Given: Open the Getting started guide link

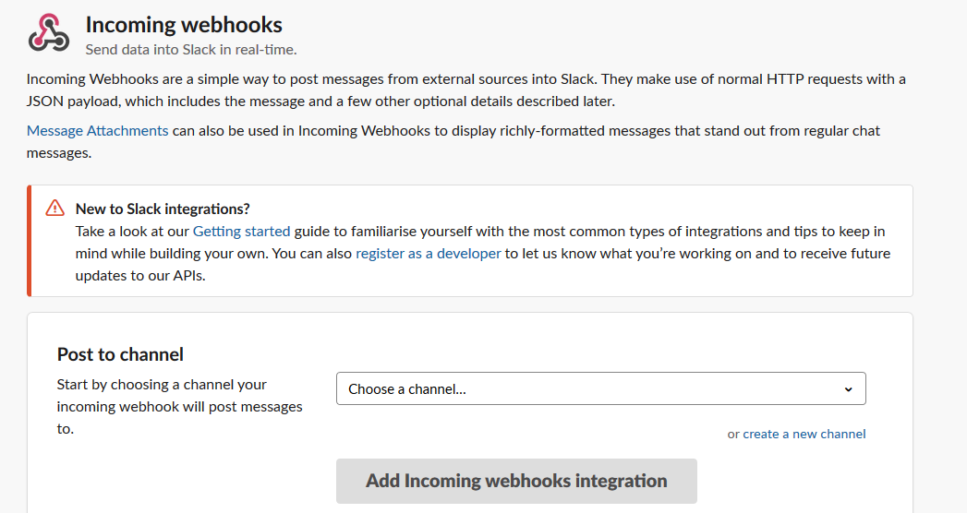Looking at the screenshot, I should coord(242,231).
